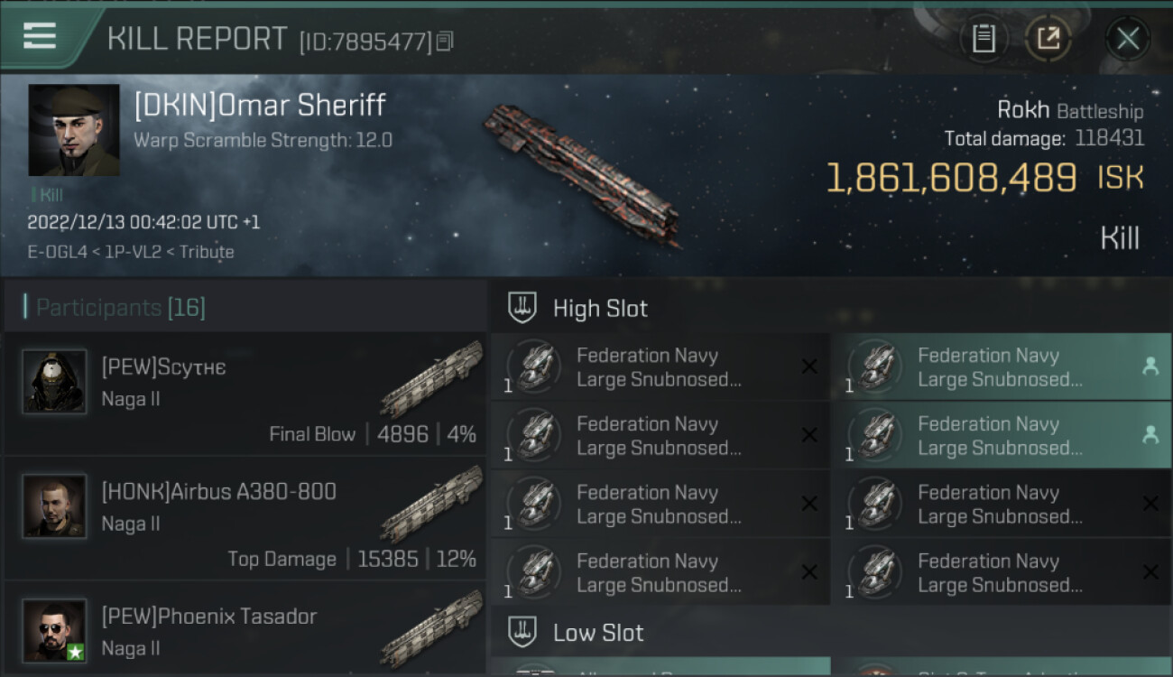This screenshot has width=1173, height=677.
Task: Open Airbus A380-800's pilot portrait
Action: coord(54,506)
